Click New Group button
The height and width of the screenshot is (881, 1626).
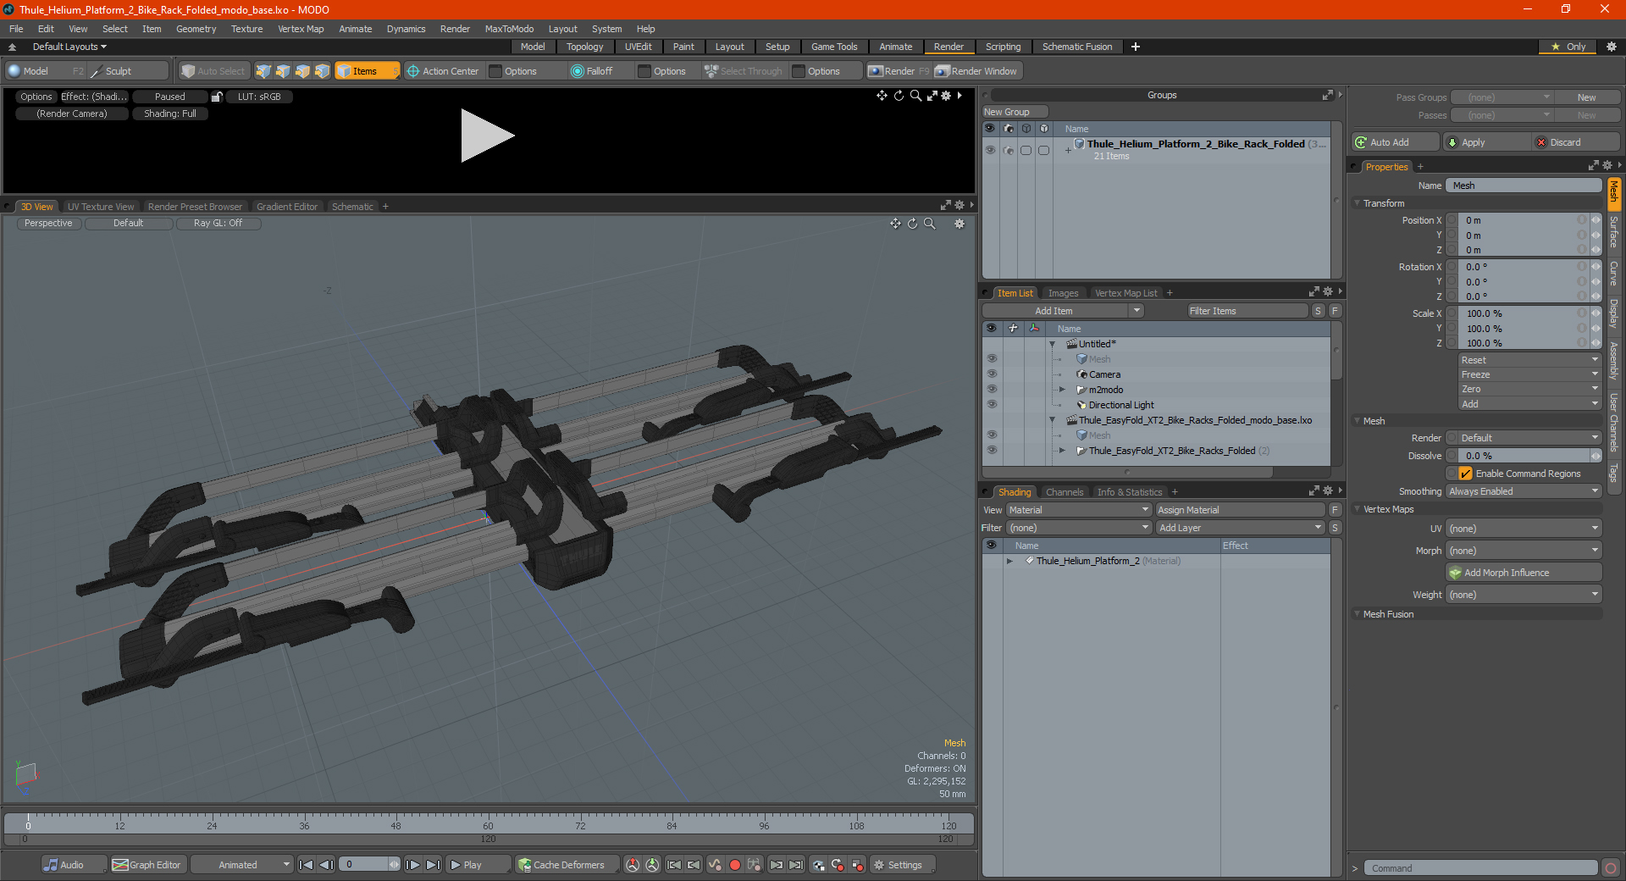pyautogui.click(x=1015, y=112)
